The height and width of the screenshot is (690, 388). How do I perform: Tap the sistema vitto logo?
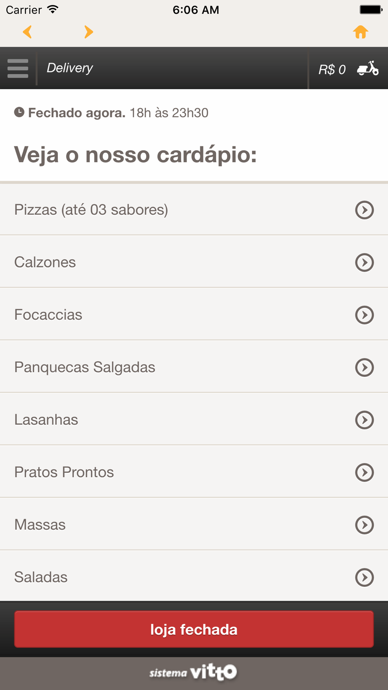pos(193,672)
